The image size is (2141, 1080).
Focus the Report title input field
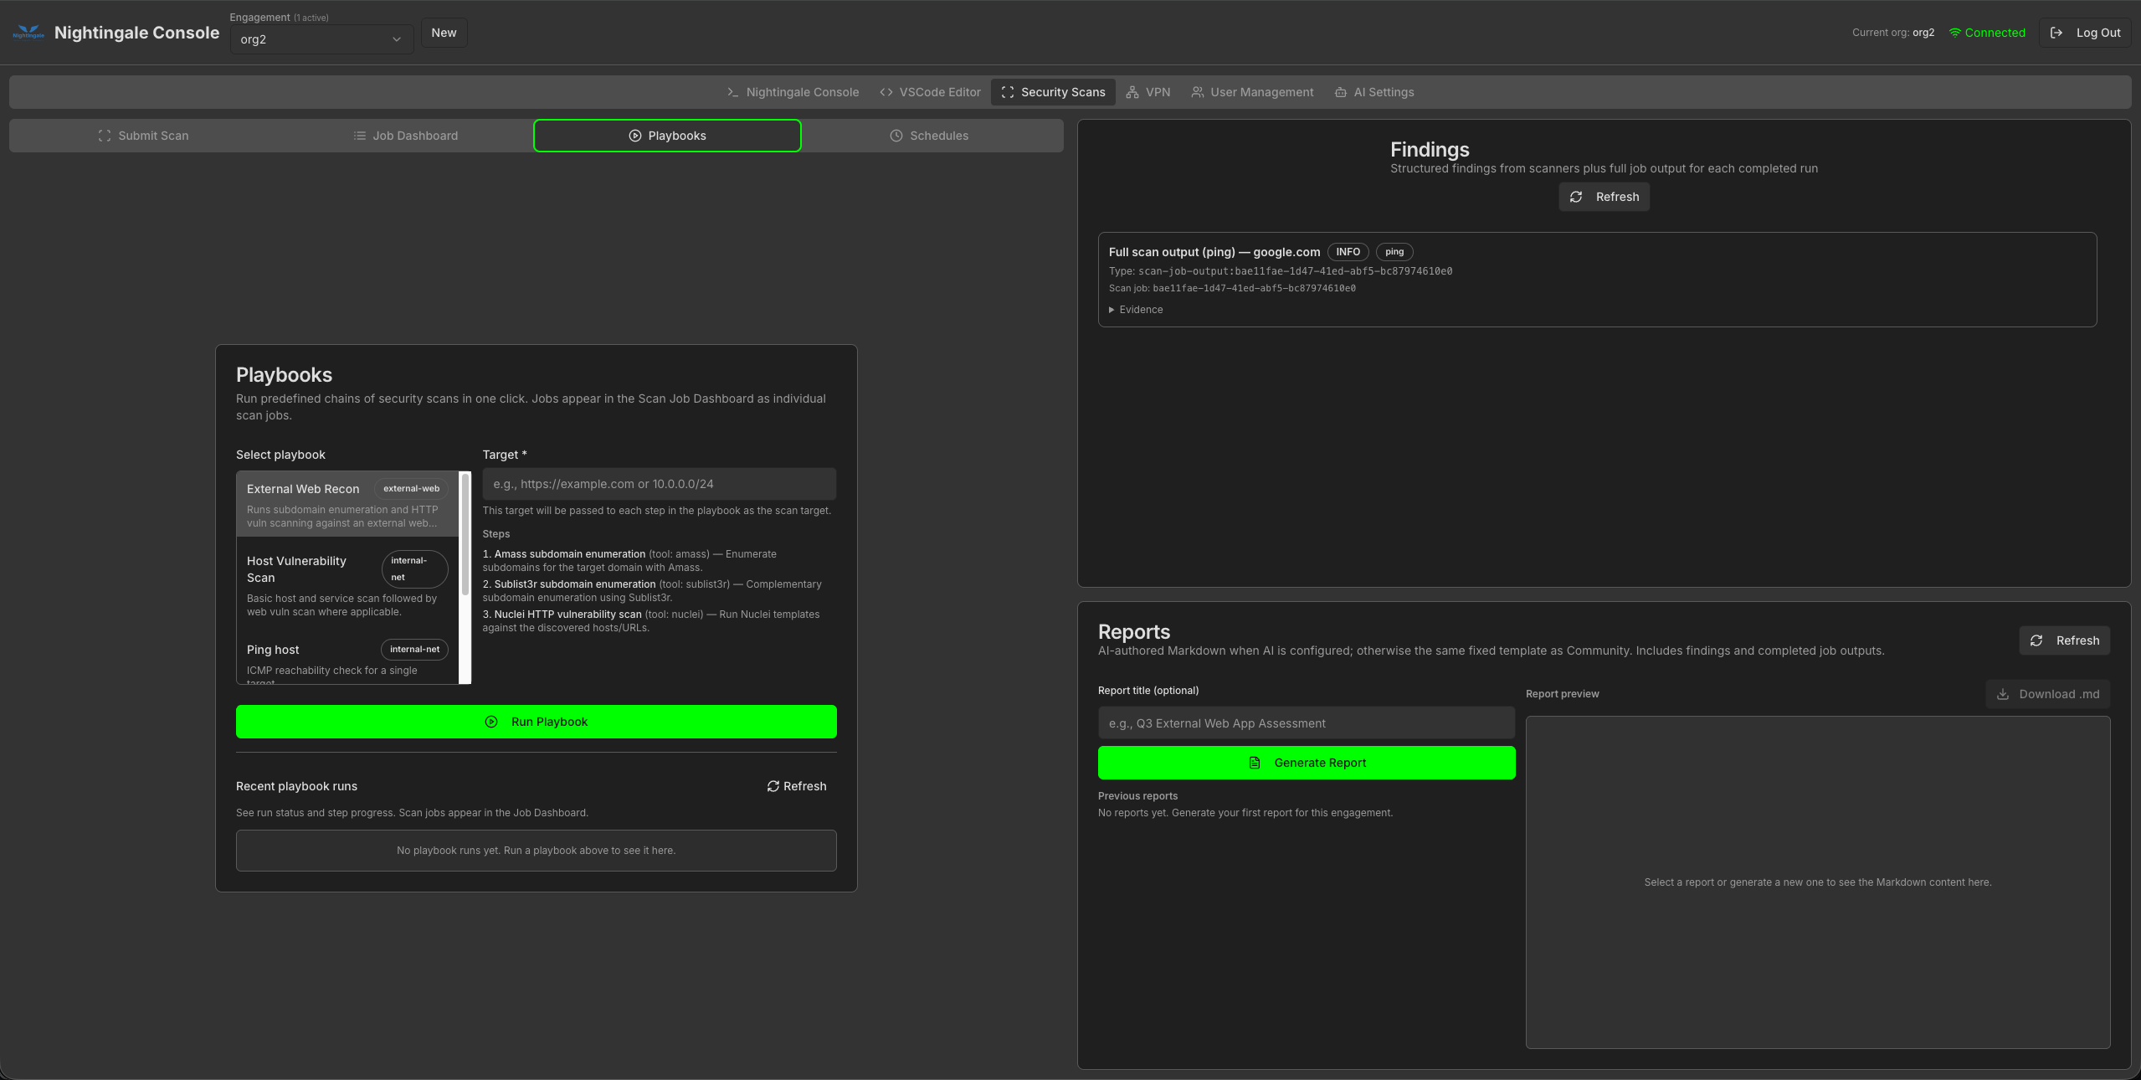[x=1306, y=723]
